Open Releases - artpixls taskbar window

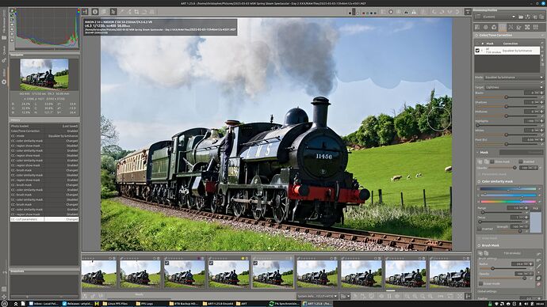[77, 304]
